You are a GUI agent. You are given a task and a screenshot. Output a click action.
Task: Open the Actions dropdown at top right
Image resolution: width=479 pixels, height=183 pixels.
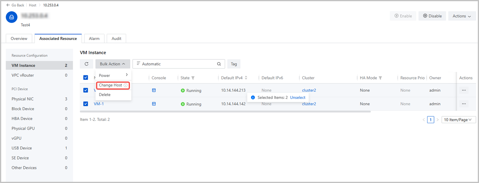[461, 16]
